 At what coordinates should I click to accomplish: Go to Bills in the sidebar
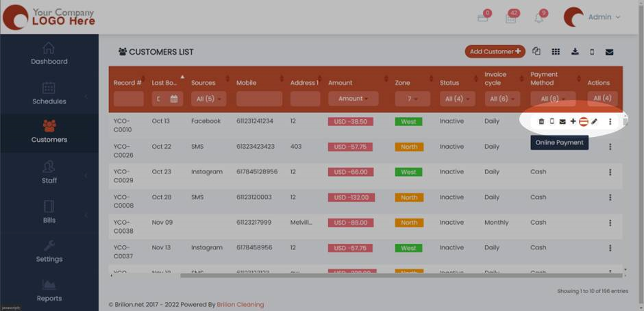(49, 212)
